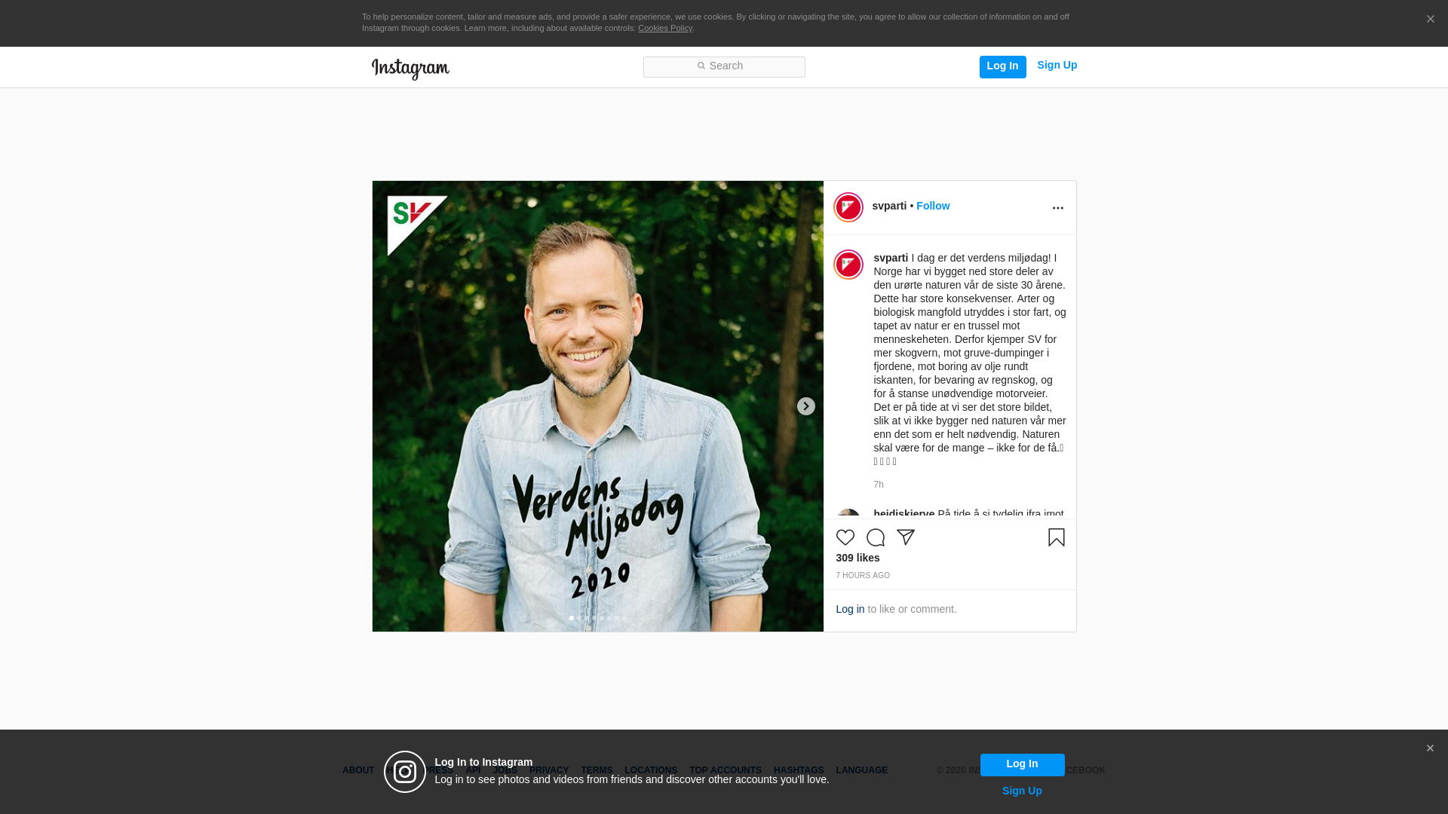This screenshot has width=1448, height=814.
Task: Dismiss the cookie notice banner
Action: 1430,19
